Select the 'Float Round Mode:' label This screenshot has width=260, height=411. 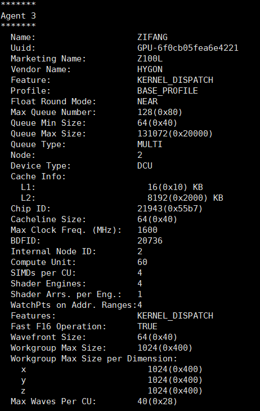coord(53,101)
